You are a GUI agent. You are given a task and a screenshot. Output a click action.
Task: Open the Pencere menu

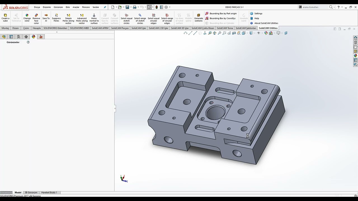[x=86, y=7]
